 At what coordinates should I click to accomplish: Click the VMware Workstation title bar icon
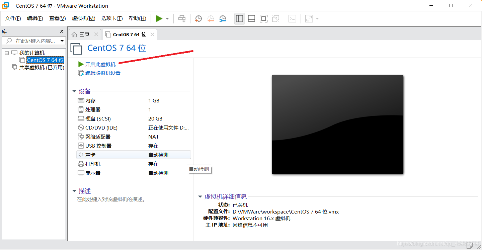click(x=6, y=6)
